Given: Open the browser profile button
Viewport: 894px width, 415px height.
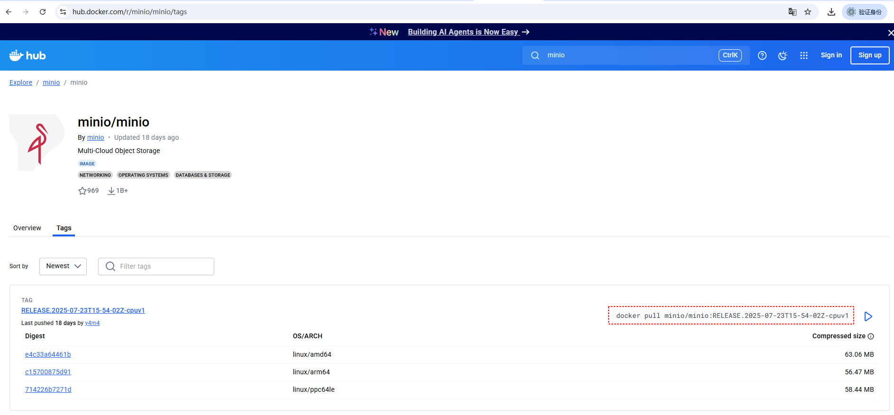Looking at the screenshot, I should tap(864, 12).
